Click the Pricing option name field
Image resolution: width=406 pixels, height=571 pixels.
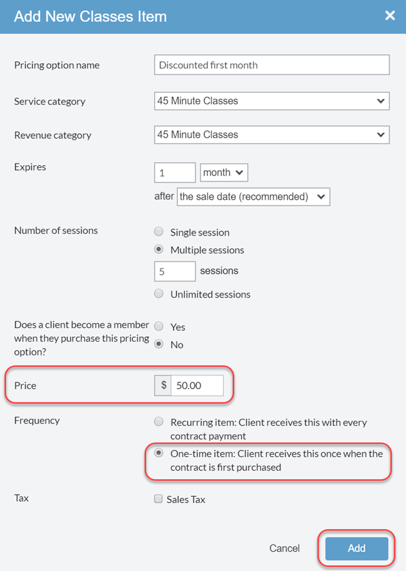[272, 64]
